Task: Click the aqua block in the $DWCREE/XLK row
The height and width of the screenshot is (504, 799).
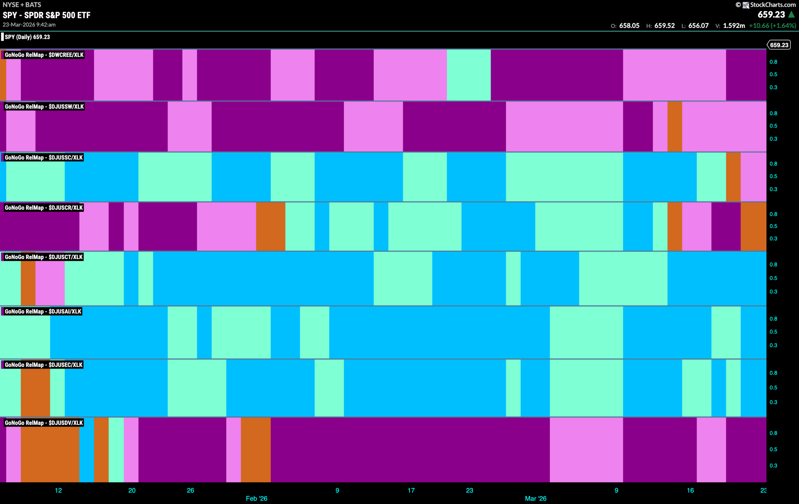Action: tap(468, 75)
